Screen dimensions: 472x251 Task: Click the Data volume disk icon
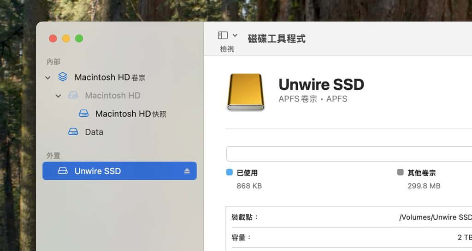point(73,132)
